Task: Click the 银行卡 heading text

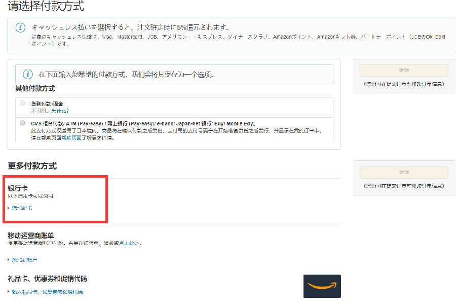Action: click(x=18, y=188)
